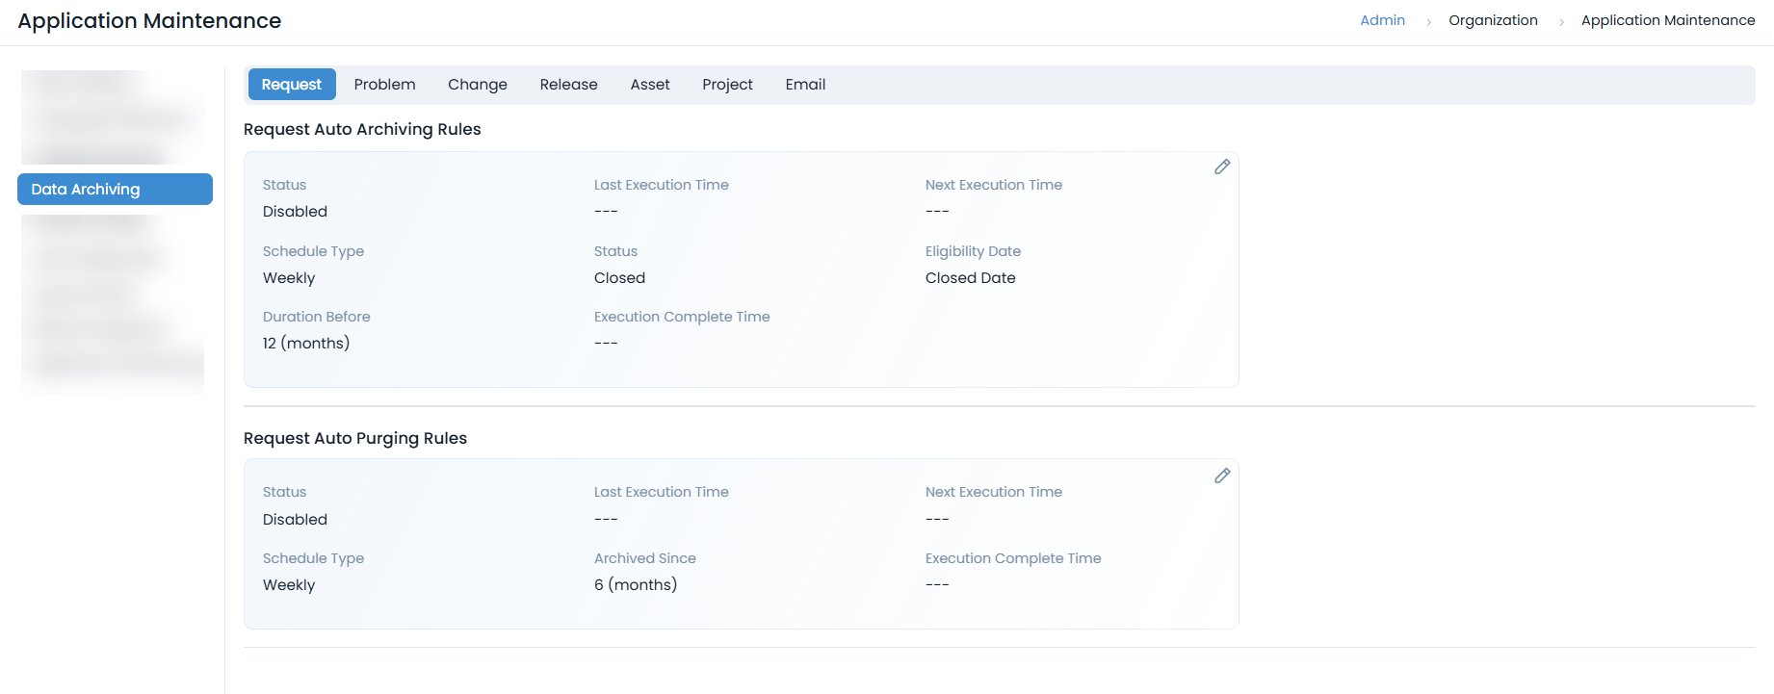Open the Project tab
The height and width of the screenshot is (694, 1774).
727,85
